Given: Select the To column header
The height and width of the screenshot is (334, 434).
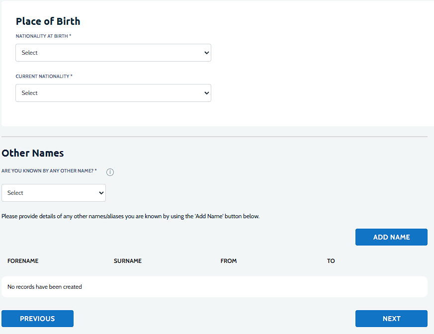Looking at the screenshot, I should [331, 261].
